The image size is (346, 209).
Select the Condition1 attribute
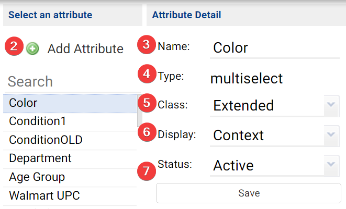pyautogui.click(x=70, y=121)
